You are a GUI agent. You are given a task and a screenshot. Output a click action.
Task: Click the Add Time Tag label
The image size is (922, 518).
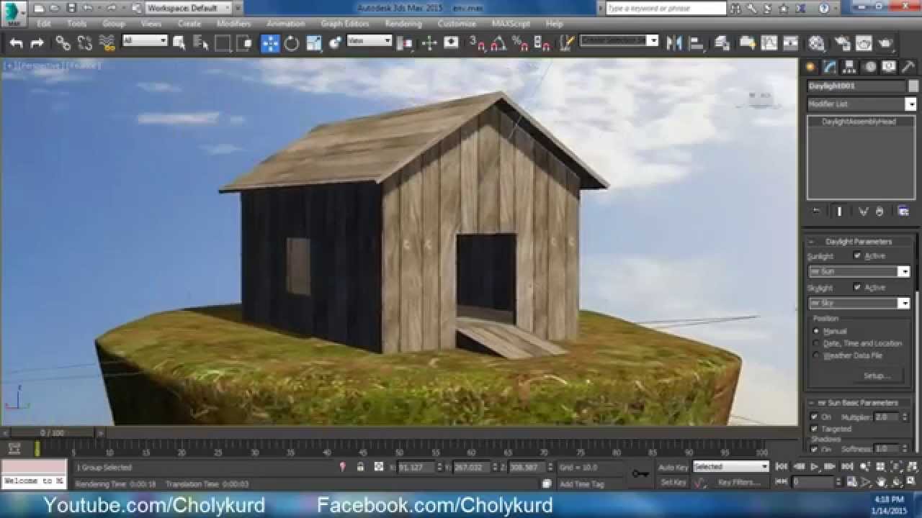pos(582,484)
